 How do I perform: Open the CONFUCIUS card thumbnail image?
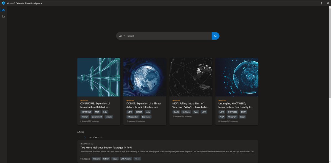[x=99, y=77]
